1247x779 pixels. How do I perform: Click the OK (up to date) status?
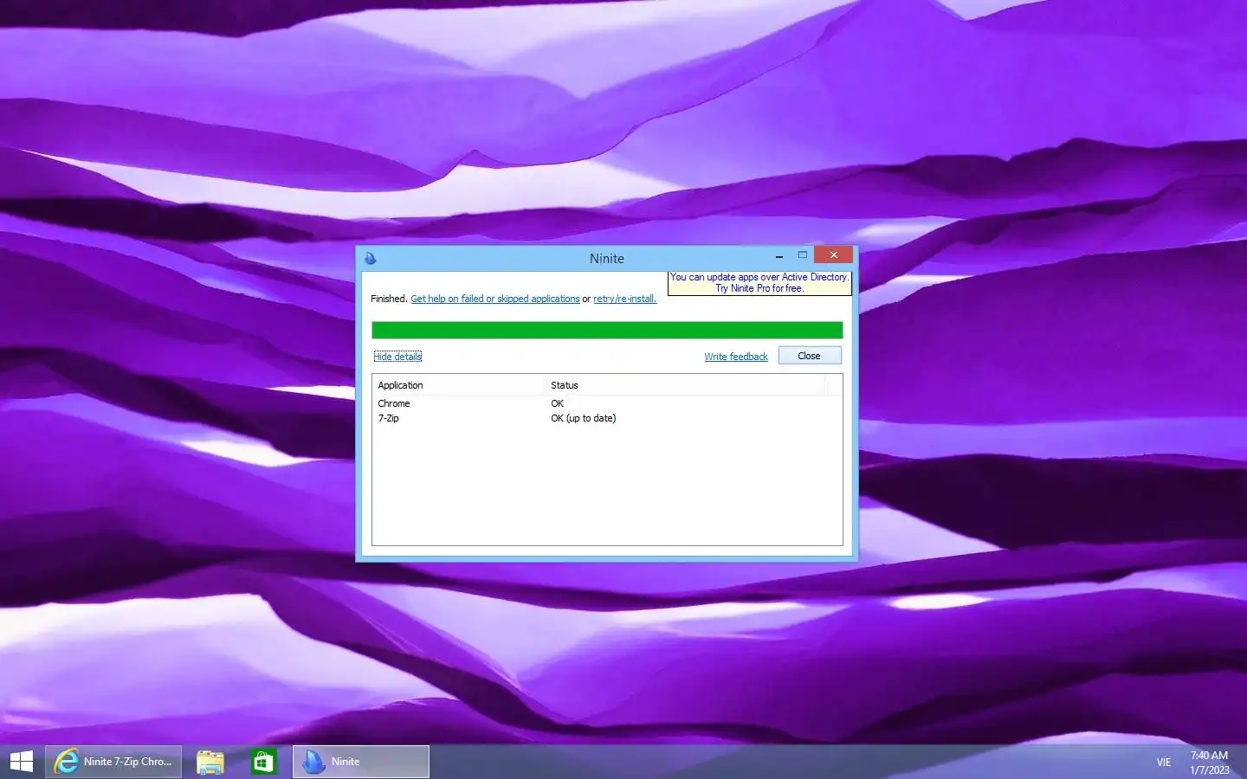[584, 418]
